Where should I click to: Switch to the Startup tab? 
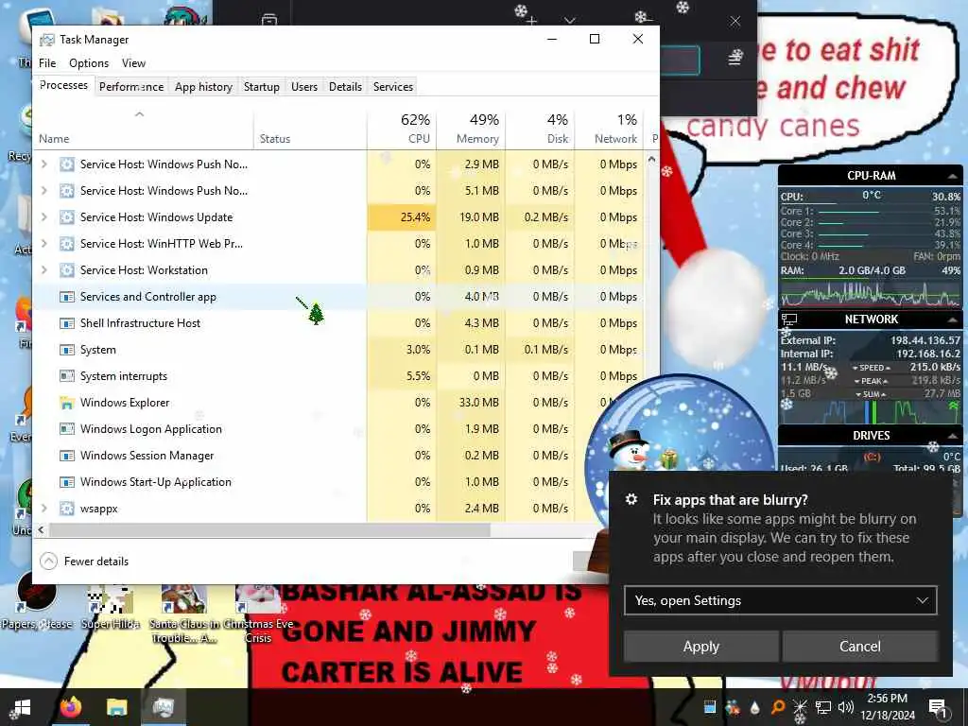(262, 87)
